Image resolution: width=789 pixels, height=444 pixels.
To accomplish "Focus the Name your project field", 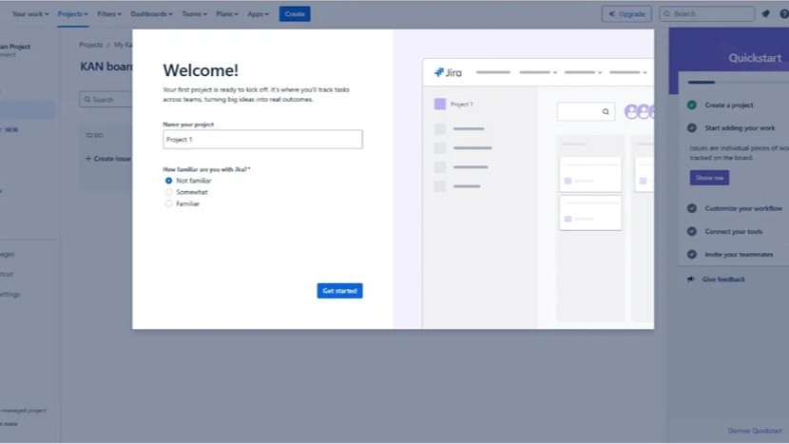I will click(262, 140).
